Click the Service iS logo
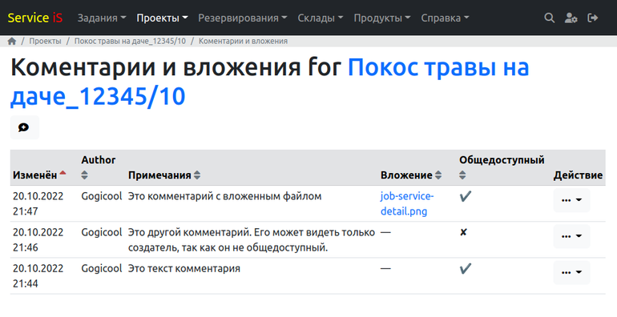617x317 pixels. 35,18
